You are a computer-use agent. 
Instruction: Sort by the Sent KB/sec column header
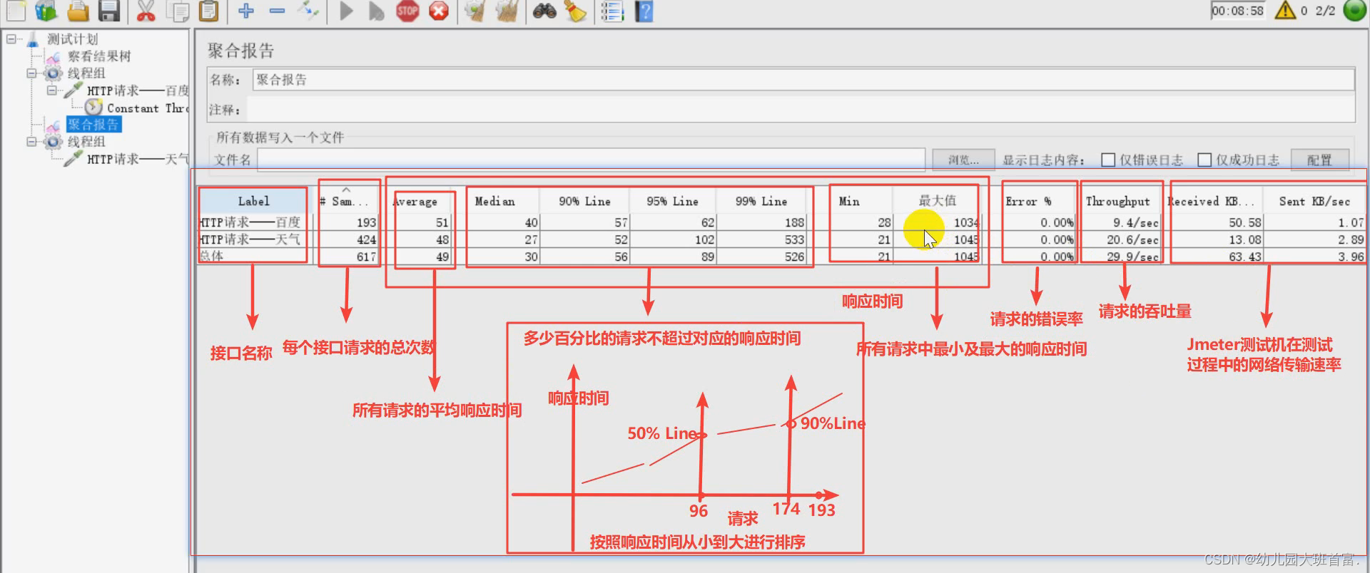point(1314,201)
